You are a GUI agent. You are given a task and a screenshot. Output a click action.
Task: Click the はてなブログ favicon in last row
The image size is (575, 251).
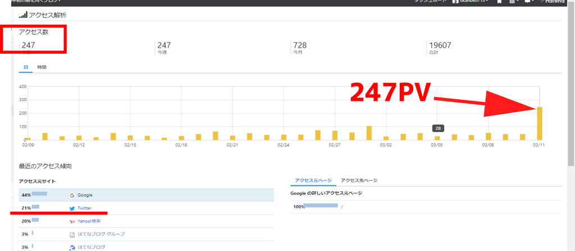click(72, 247)
